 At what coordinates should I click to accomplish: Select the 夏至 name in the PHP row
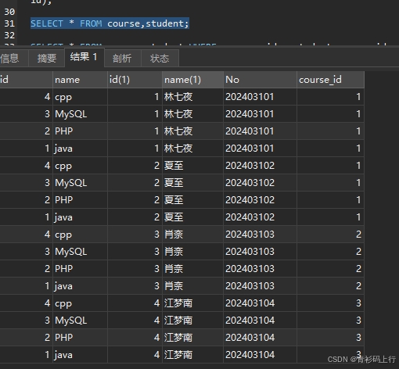coord(192,200)
